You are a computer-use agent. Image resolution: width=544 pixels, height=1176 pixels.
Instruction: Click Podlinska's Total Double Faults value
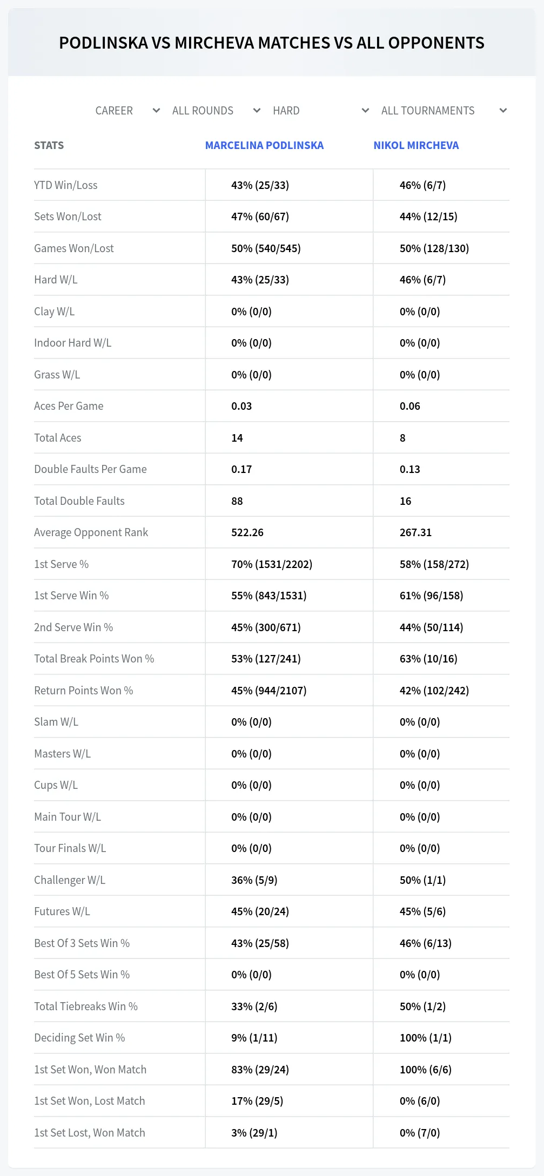[237, 501]
